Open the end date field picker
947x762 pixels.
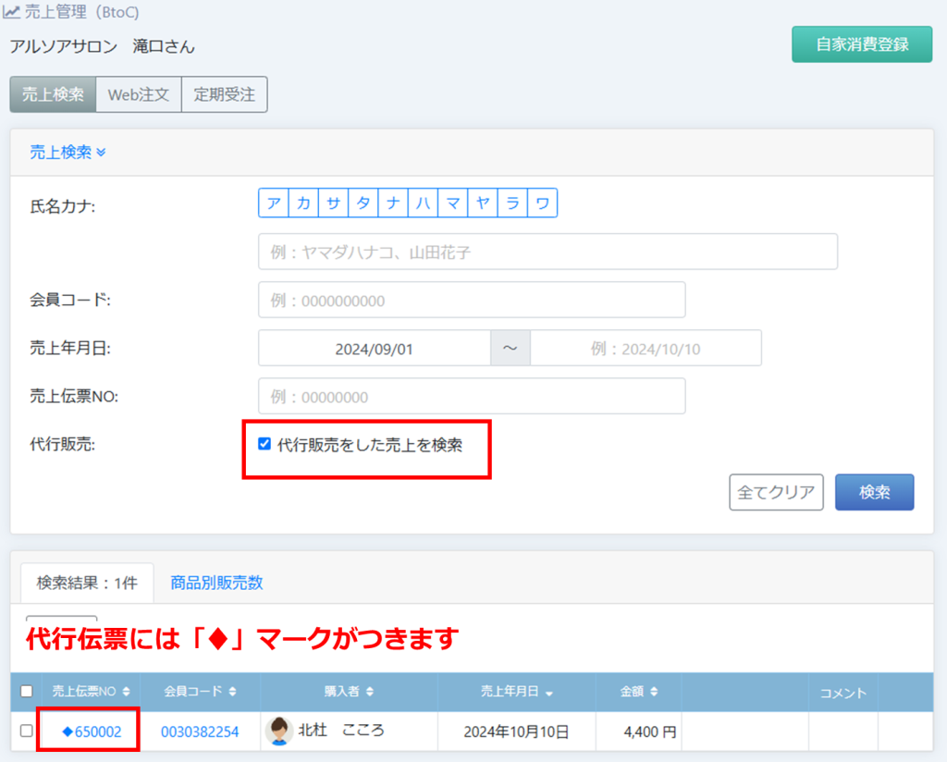click(x=645, y=349)
